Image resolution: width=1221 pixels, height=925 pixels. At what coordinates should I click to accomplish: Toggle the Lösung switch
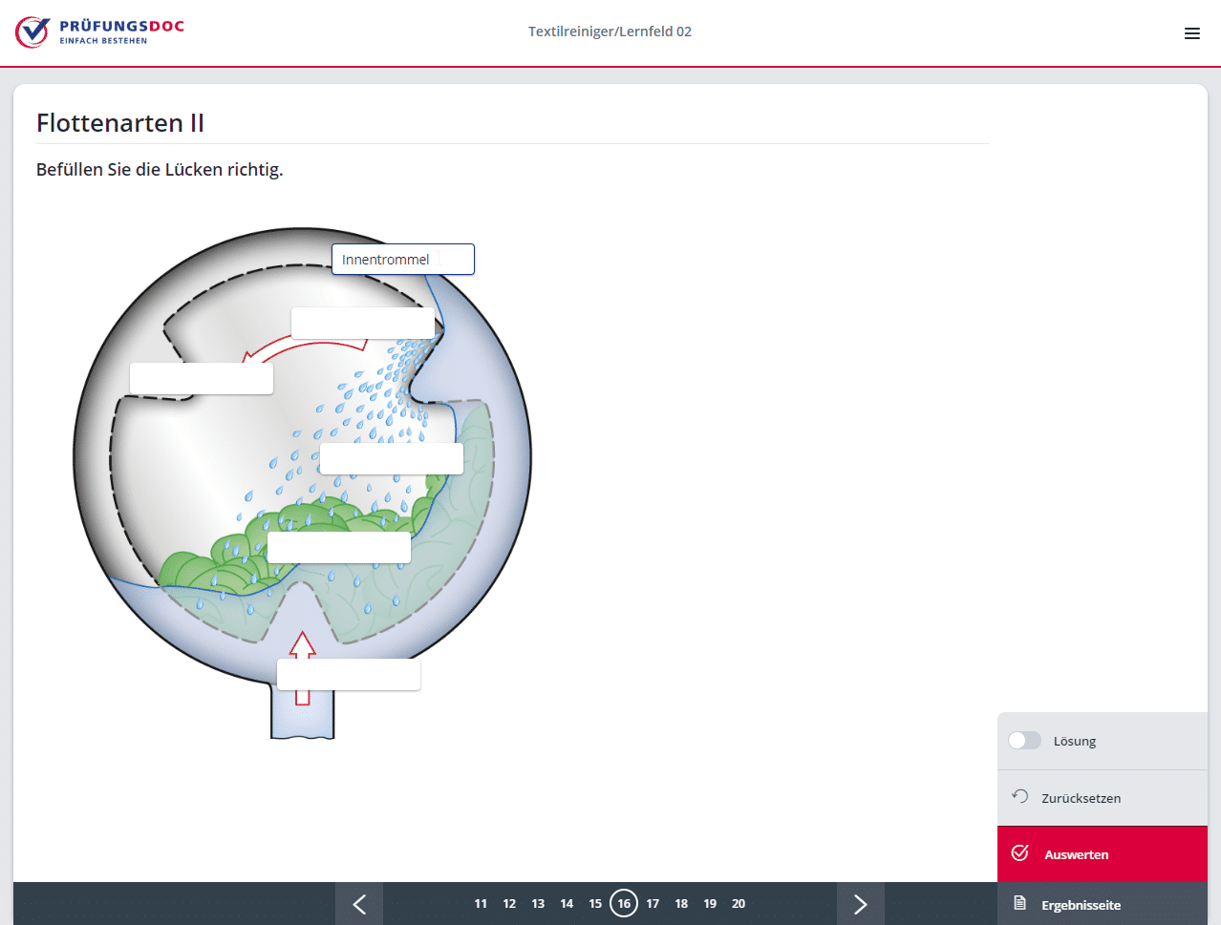[x=1024, y=741]
